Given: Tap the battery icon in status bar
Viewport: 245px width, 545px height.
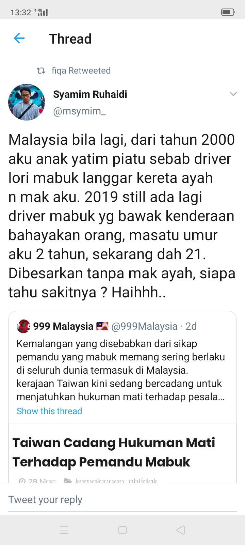Looking at the screenshot, I should point(228,12).
